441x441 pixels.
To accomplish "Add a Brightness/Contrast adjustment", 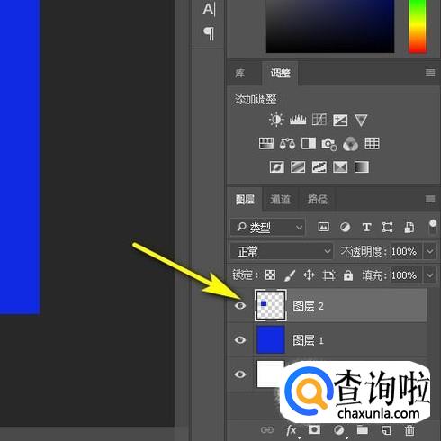I will coord(276,120).
